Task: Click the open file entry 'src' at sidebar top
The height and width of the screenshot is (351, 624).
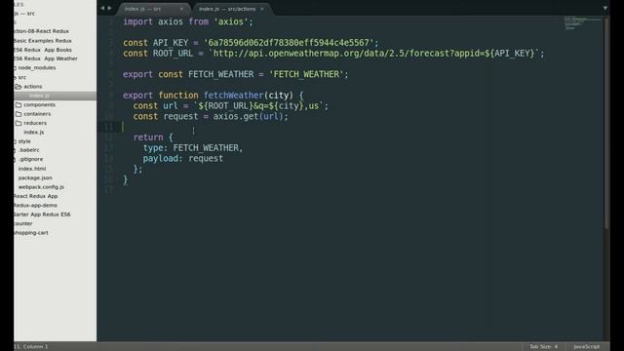Action: 24,14
